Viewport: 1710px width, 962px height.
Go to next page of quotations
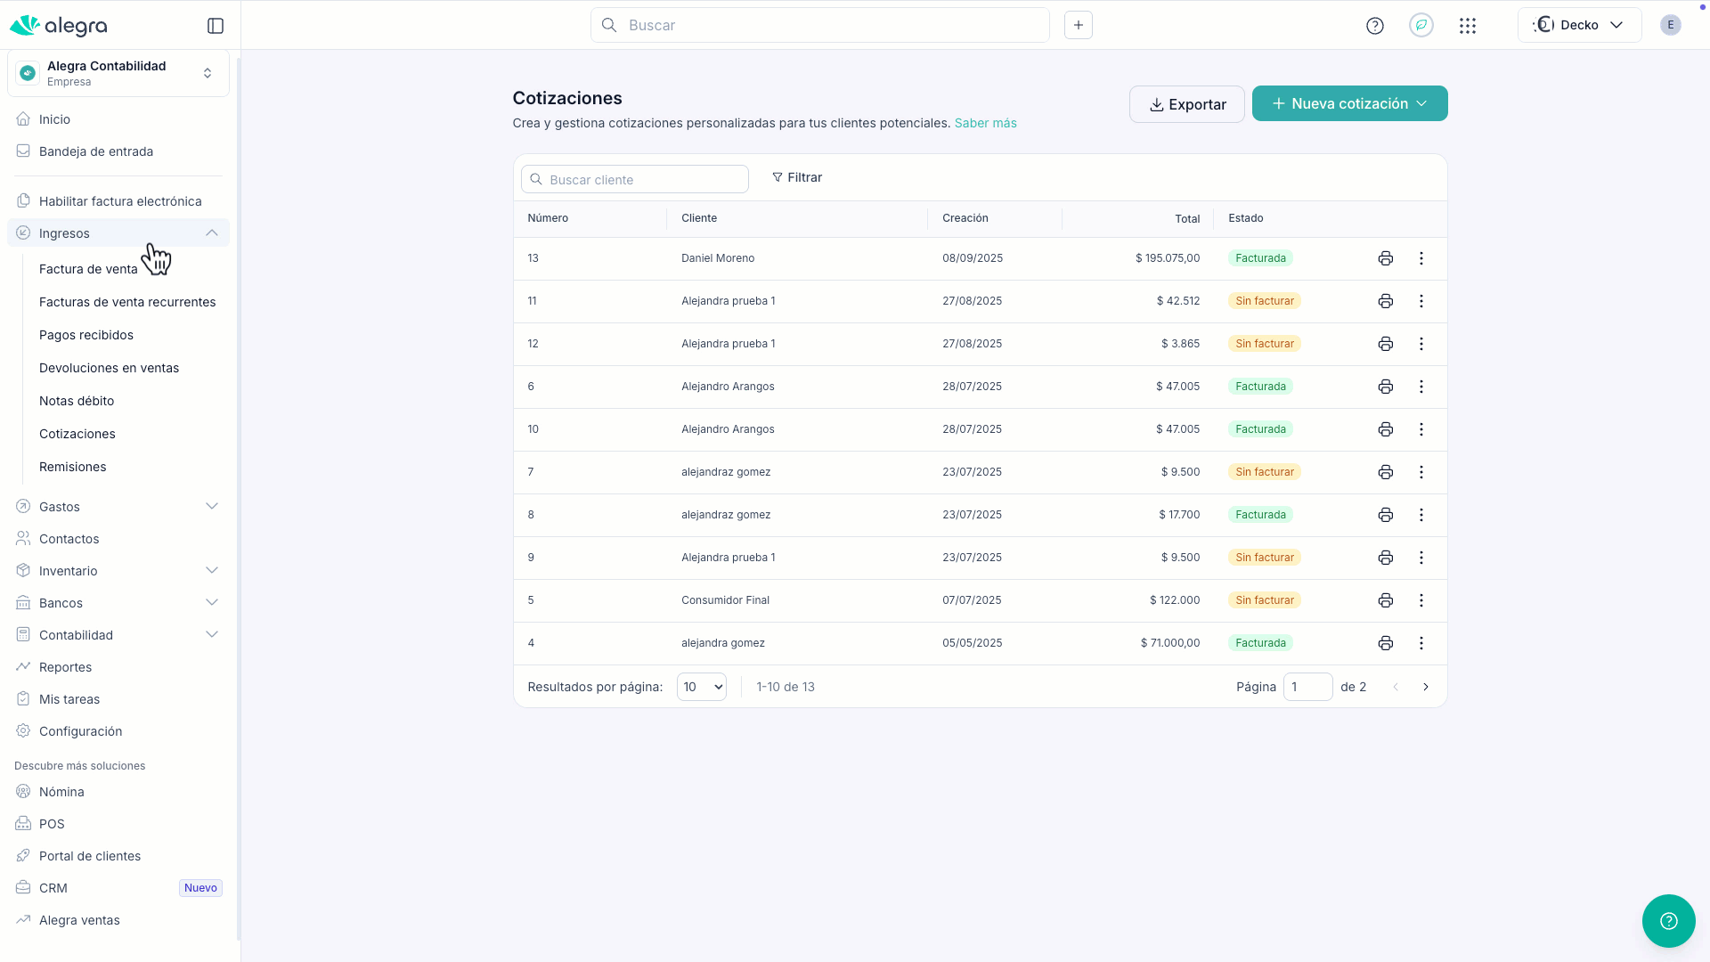(x=1425, y=687)
